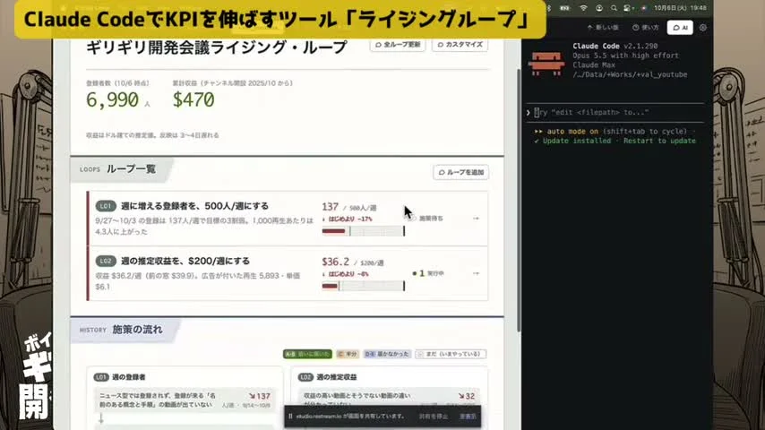Screen dimensions: 765x430
Task: Click Update installed · Restart to update
Action: [x=615, y=141]
